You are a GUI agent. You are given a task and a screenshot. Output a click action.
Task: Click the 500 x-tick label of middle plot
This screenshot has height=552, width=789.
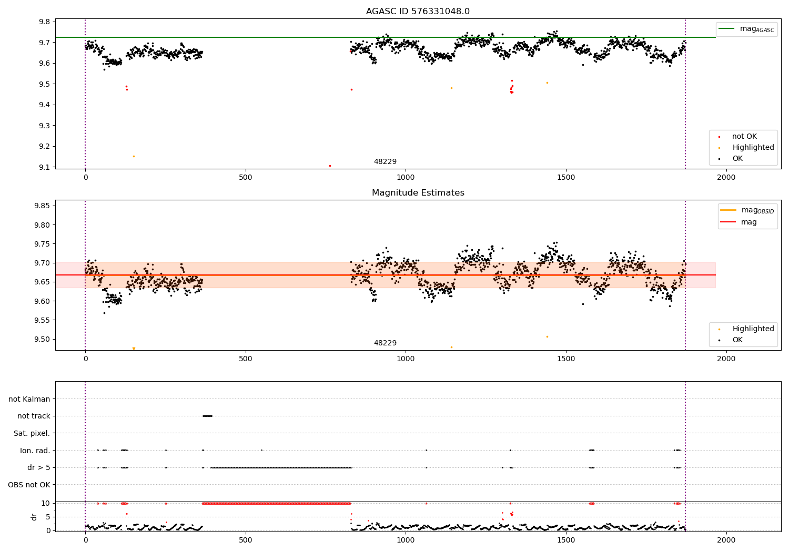[x=246, y=359]
